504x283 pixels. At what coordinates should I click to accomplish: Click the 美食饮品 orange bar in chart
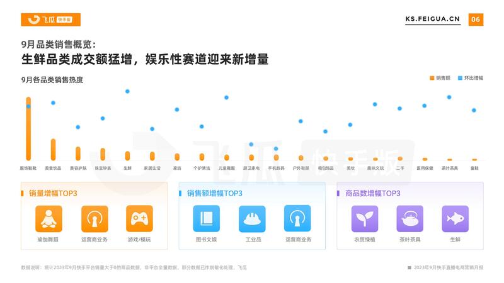(53, 150)
